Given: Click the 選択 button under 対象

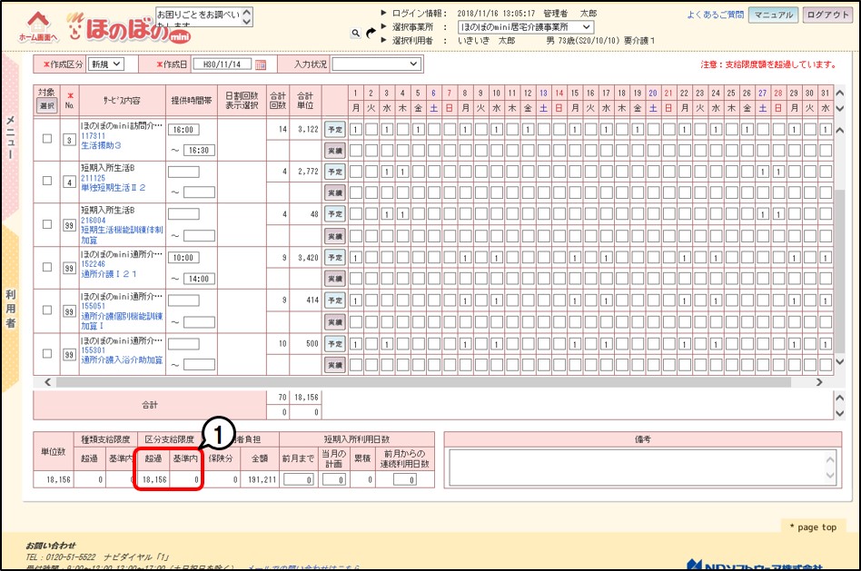Looking at the screenshot, I should 47,105.
